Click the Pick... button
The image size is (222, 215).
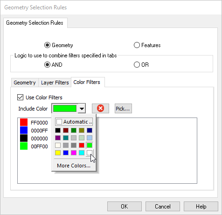click(123, 109)
